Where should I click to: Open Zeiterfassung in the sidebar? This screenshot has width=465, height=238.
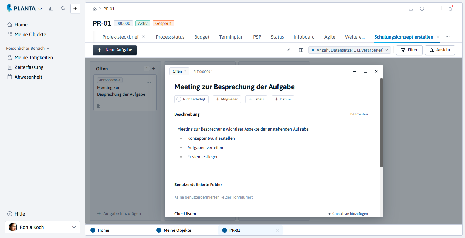29,67
